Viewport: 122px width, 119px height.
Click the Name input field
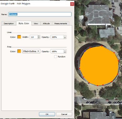tap(40, 14)
